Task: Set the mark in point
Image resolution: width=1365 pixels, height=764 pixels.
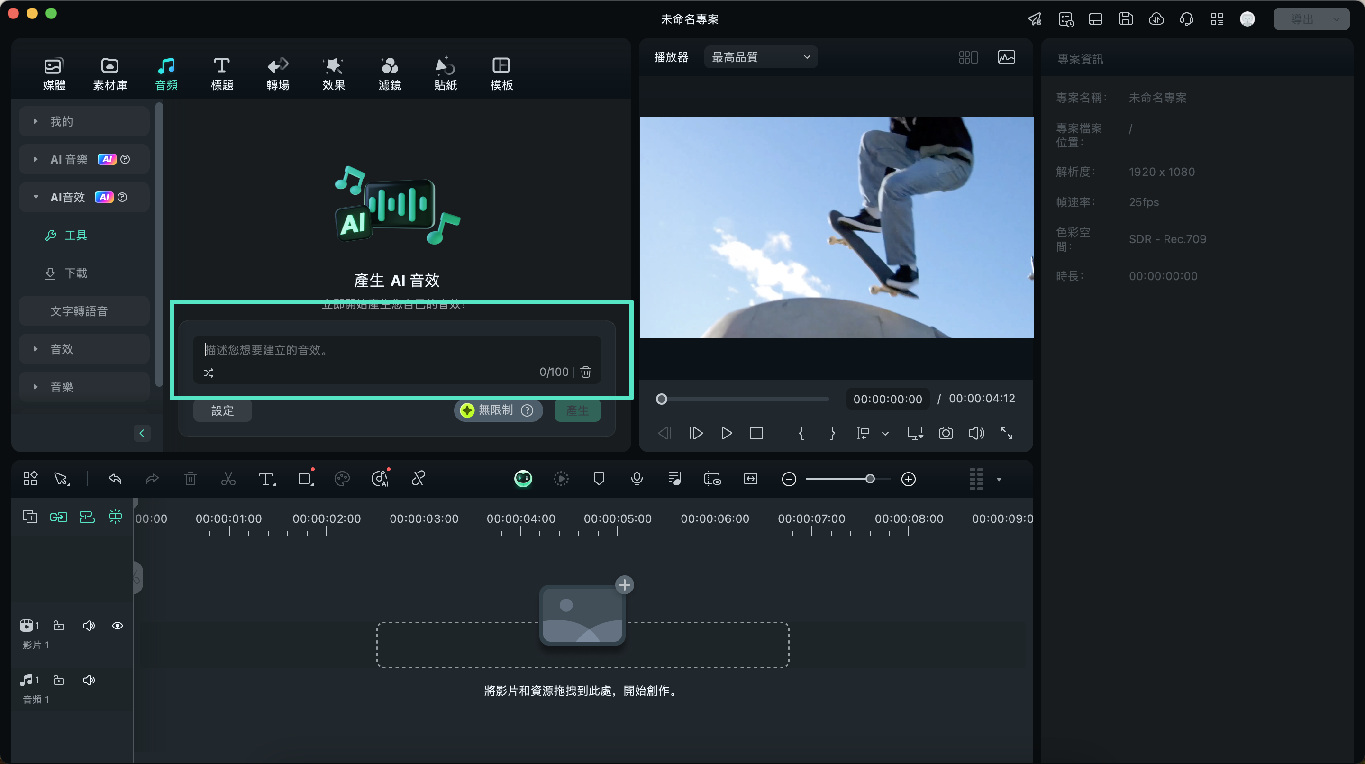Action: click(x=802, y=433)
